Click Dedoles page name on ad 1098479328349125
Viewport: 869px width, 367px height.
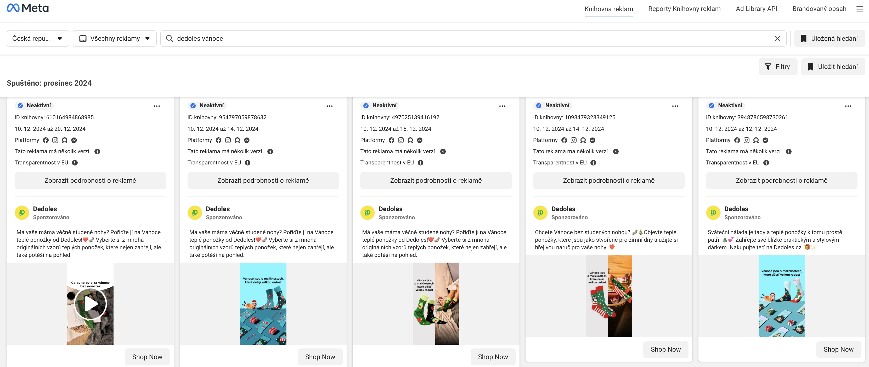pyautogui.click(x=563, y=209)
